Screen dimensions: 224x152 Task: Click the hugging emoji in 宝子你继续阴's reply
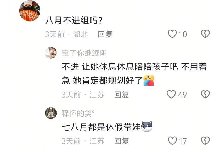[x=149, y=80]
